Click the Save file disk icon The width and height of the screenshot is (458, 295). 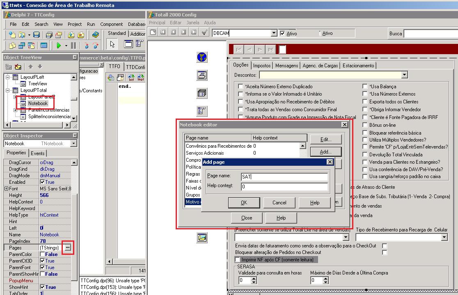[x=37, y=35]
